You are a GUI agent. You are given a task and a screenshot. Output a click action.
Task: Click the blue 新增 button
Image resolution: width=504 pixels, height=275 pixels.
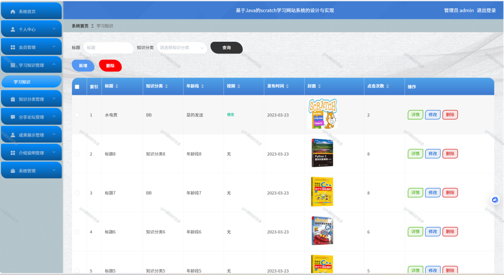[83, 66]
